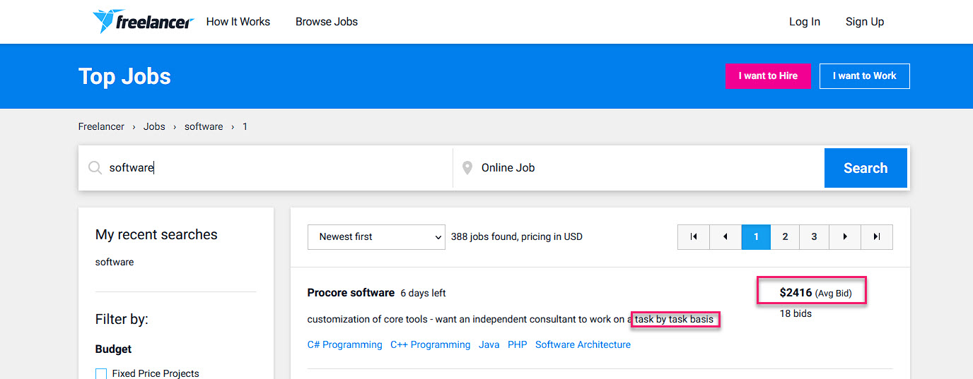Click the $2416 average bid amount
Image resolution: width=973 pixels, height=379 pixels.
(x=796, y=293)
